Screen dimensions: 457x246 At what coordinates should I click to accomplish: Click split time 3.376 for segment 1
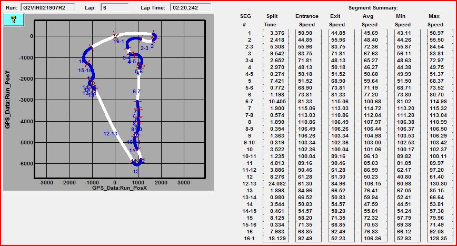tap(277, 33)
